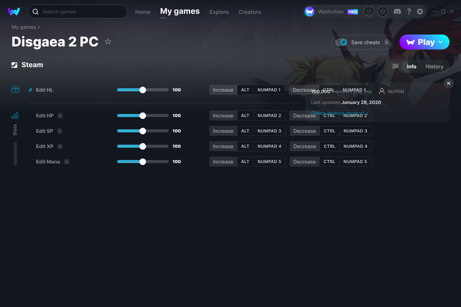This screenshot has width=461, height=307.
Task: Open the help question mark icon
Action: click(409, 12)
